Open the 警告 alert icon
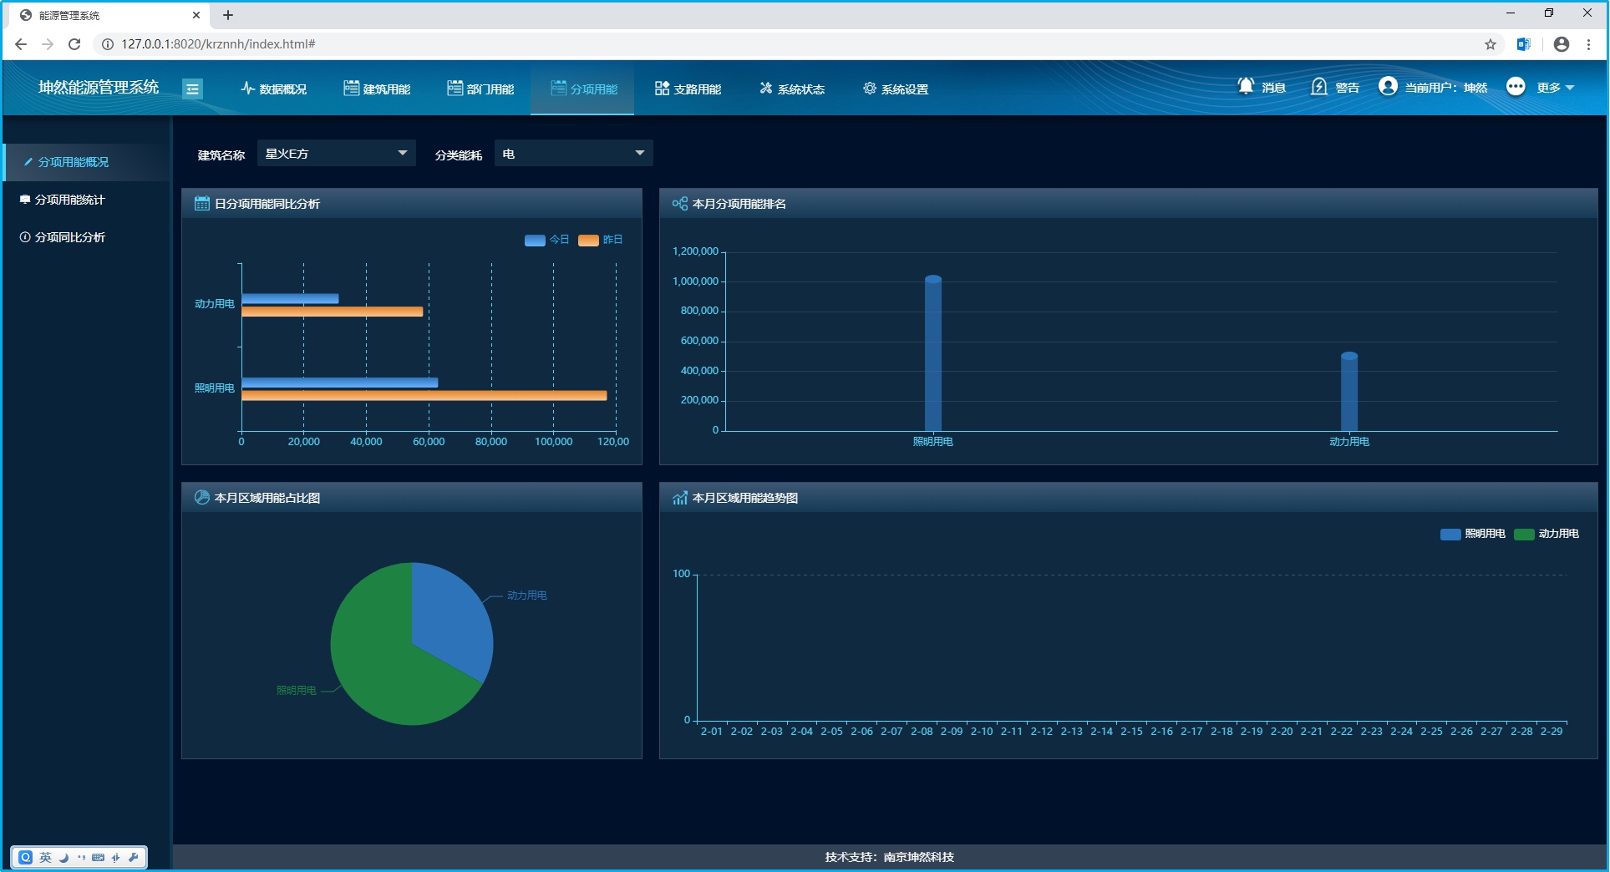The image size is (1610, 872). tap(1318, 87)
